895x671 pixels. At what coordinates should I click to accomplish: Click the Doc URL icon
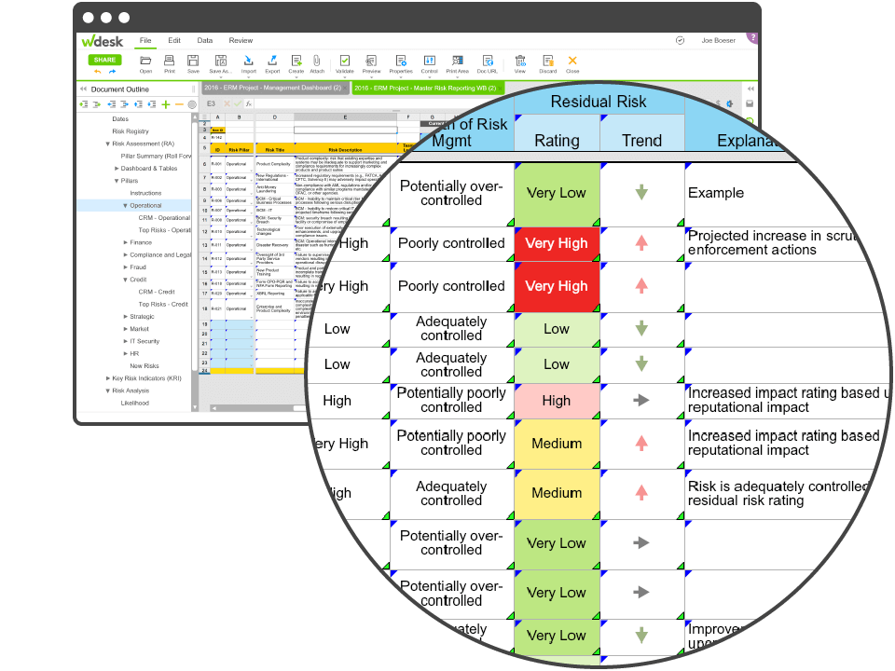tap(487, 60)
